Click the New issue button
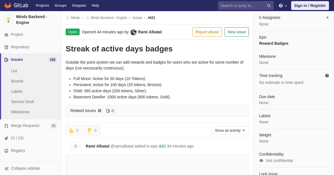Viewport: 334px width, 175px height. click(237, 32)
